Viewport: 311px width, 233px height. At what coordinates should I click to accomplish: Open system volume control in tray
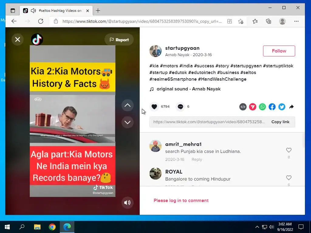(x=272, y=227)
